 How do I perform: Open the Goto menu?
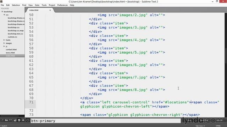tap(37, 5)
